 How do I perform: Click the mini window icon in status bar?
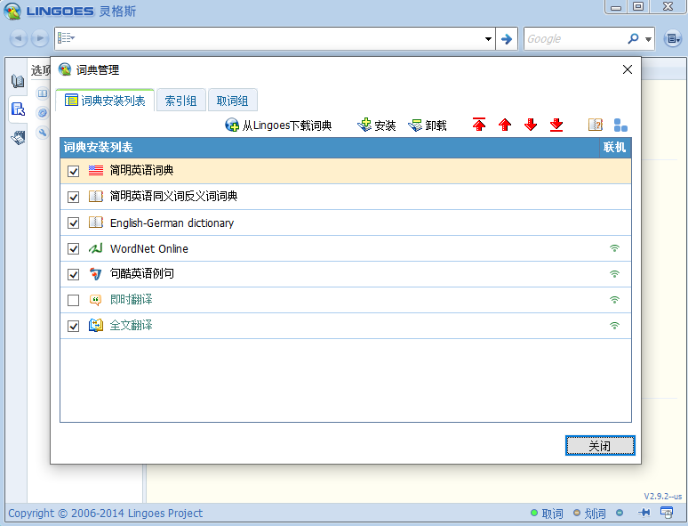tap(667, 513)
